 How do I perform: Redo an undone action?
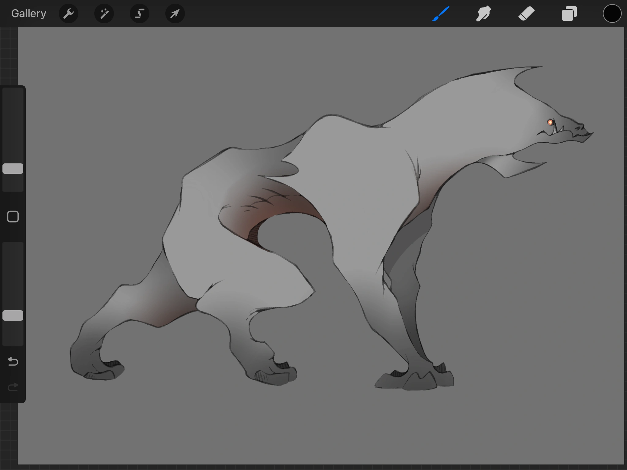(13, 386)
